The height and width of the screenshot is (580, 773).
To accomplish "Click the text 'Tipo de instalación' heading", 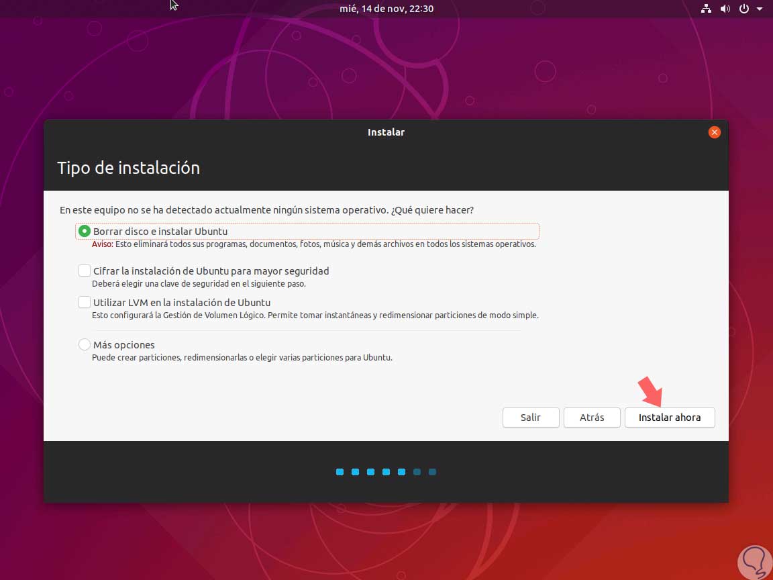I will [129, 168].
